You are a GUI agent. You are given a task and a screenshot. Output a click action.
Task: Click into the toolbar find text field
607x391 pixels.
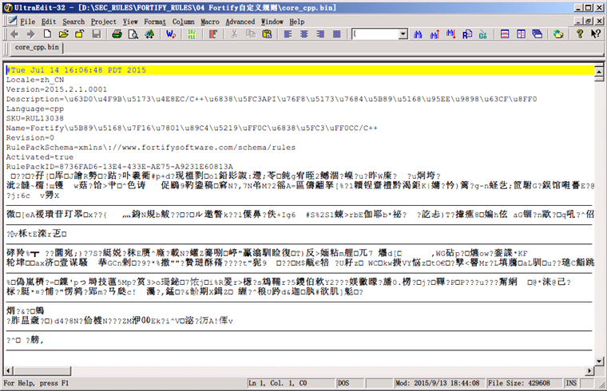(x=375, y=34)
